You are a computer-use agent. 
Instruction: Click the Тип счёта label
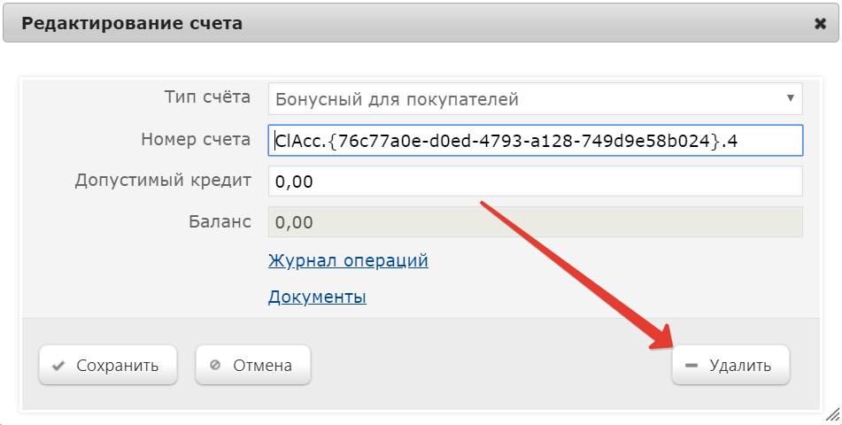(207, 97)
